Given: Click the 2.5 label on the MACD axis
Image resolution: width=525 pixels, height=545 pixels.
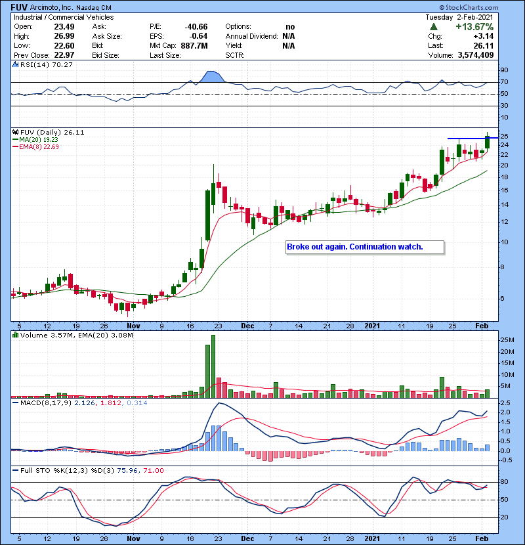Looking at the screenshot, I should [x=505, y=403].
